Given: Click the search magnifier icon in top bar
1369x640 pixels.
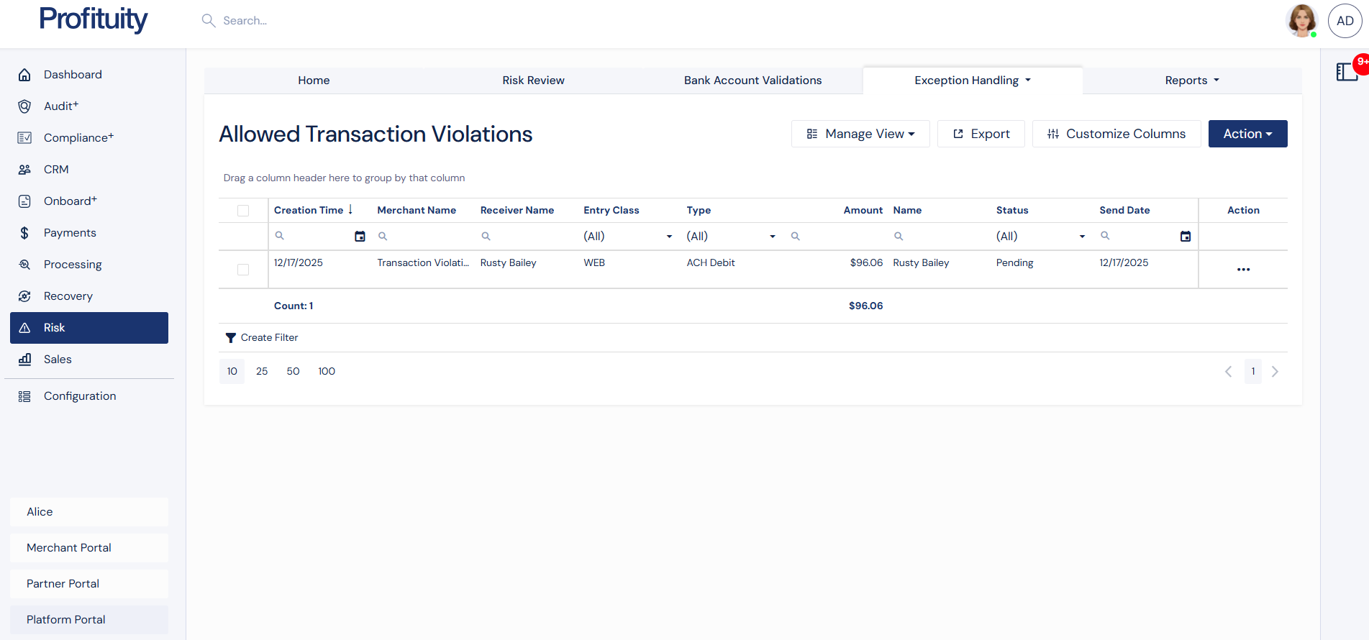Looking at the screenshot, I should [209, 21].
